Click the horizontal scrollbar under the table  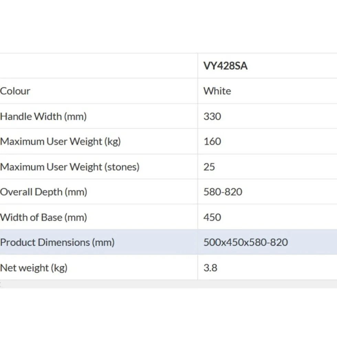168,284
